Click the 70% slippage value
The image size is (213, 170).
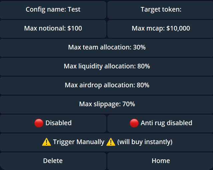[x=129, y=104]
